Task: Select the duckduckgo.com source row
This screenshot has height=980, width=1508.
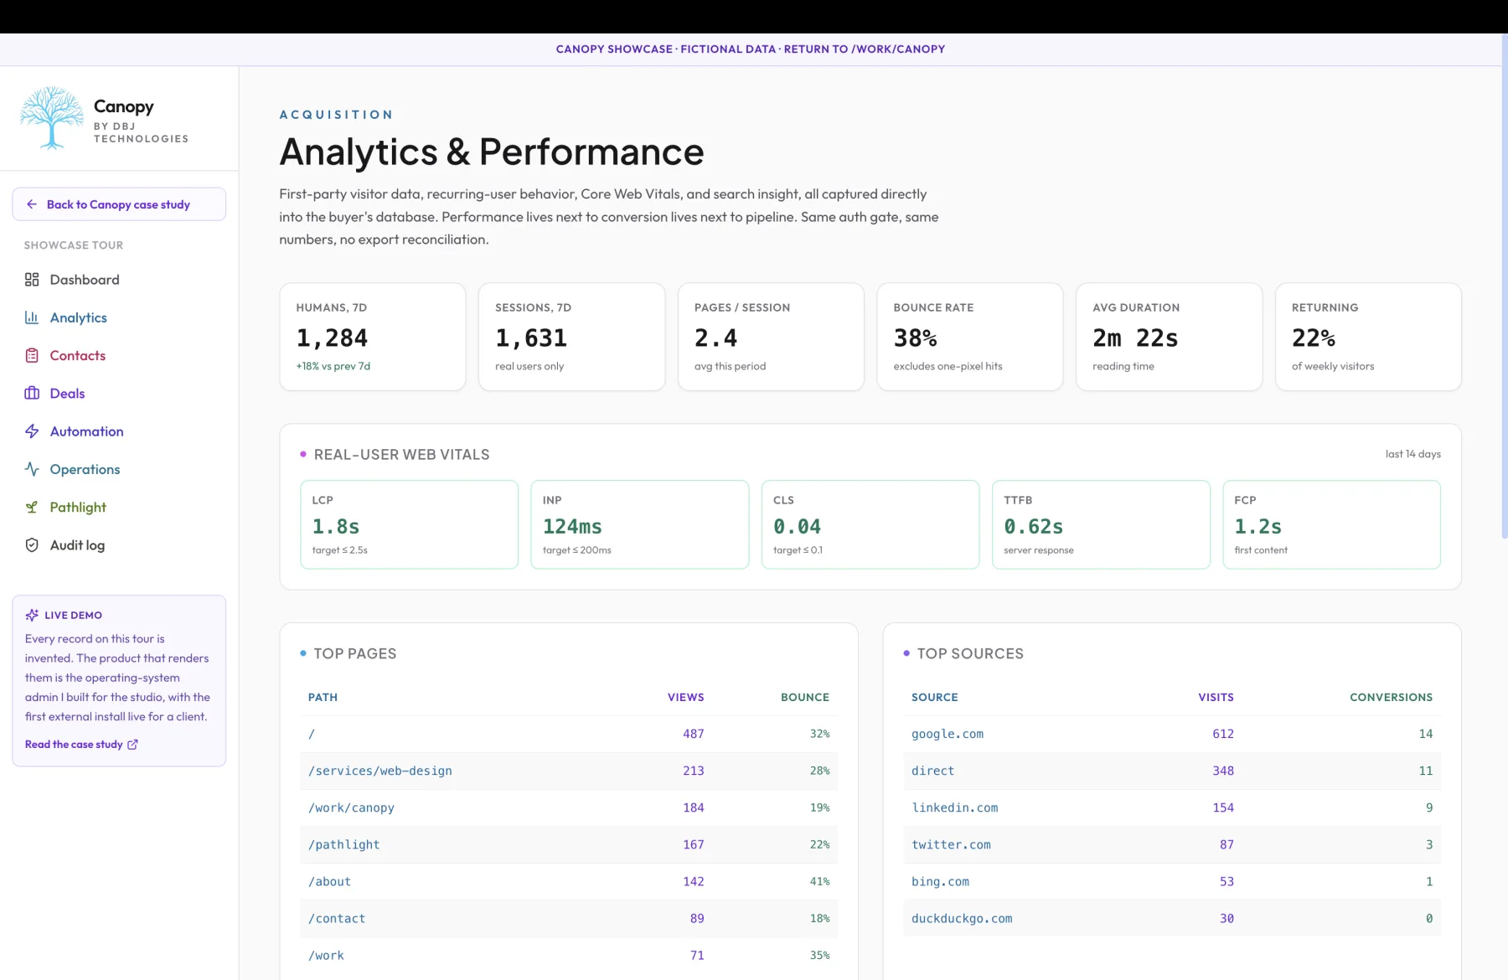Action: click(x=1172, y=918)
